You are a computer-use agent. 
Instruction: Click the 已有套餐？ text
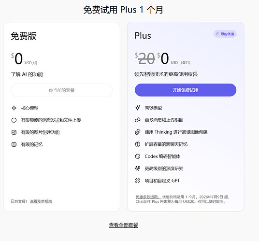coord(19,201)
